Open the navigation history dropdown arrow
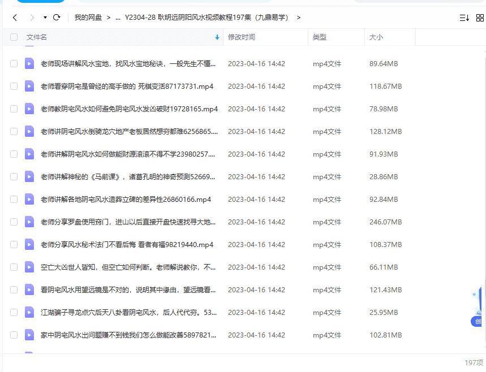The image size is (486, 372). (x=45, y=18)
